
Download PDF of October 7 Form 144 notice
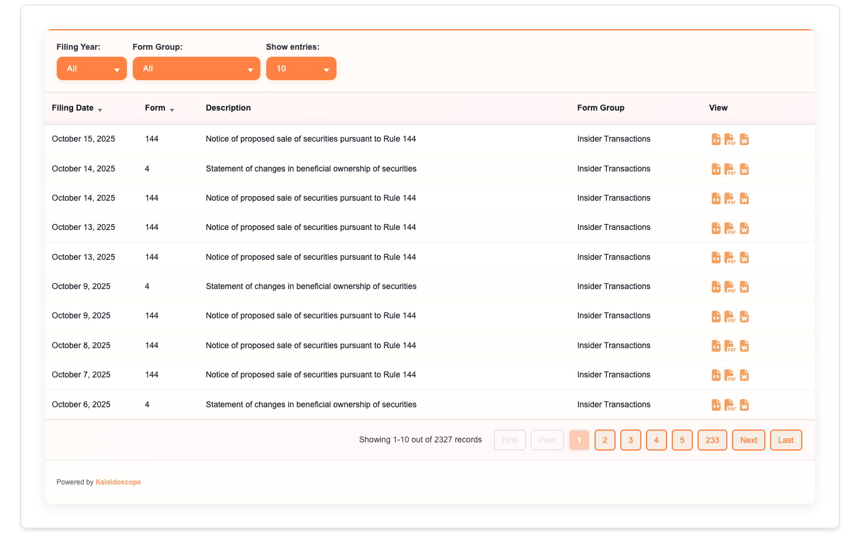[x=730, y=375]
